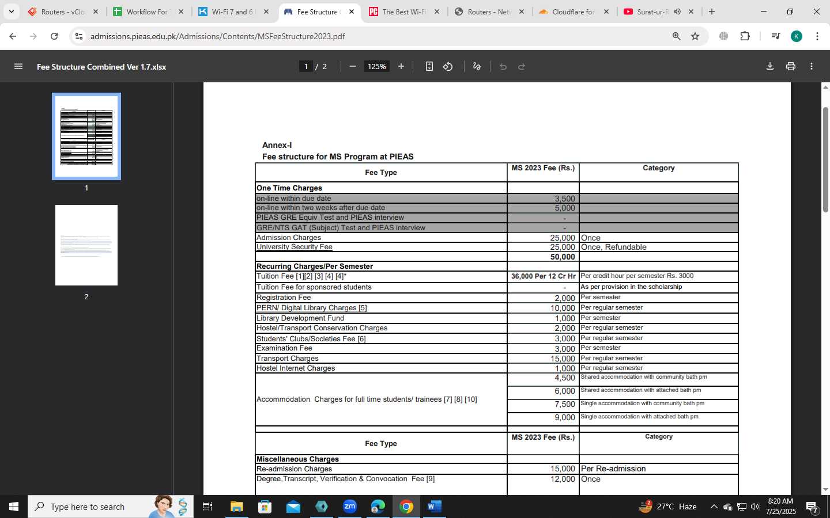Open the tab search dropdown arrow
Viewport: 830px width, 518px height.
[x=12, y=12]
